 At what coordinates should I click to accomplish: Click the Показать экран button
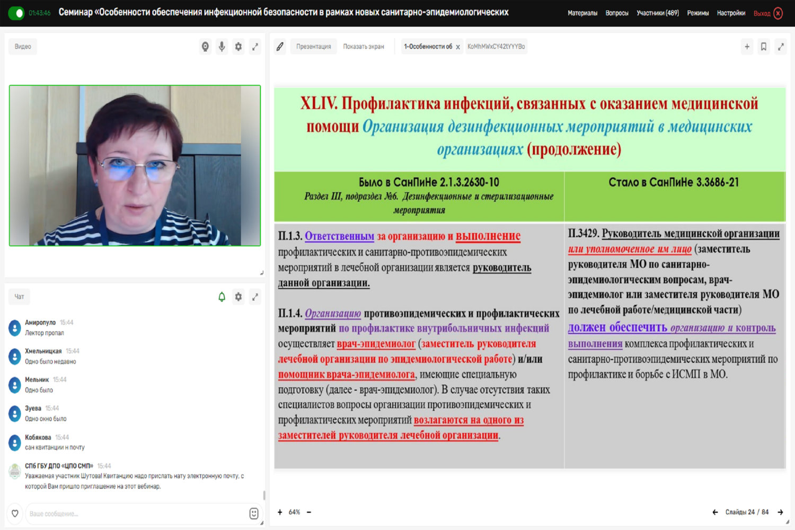click(x=363, y=47)
